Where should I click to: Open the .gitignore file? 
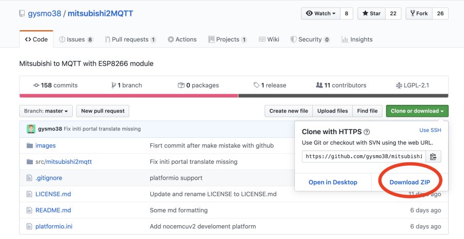(x=49, y=178)
